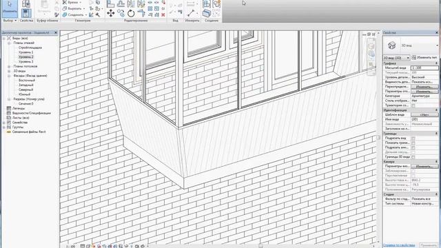The width and height of the screenshot is (441, 248).
Task: Select the Mirror draw axis tool
Action: (141, 3)
